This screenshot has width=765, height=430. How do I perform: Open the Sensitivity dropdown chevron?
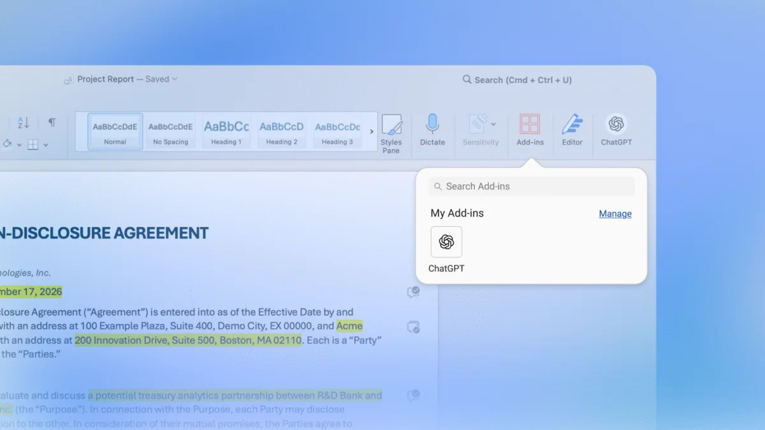point(493,124)
